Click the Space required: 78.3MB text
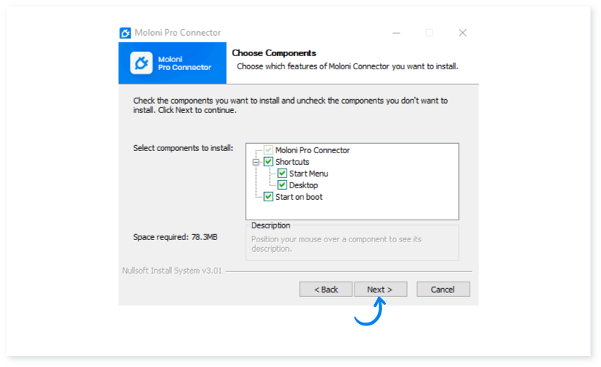The width and height of the screenshot is (601, 367). pyautogui.click(x=175, y=237)
